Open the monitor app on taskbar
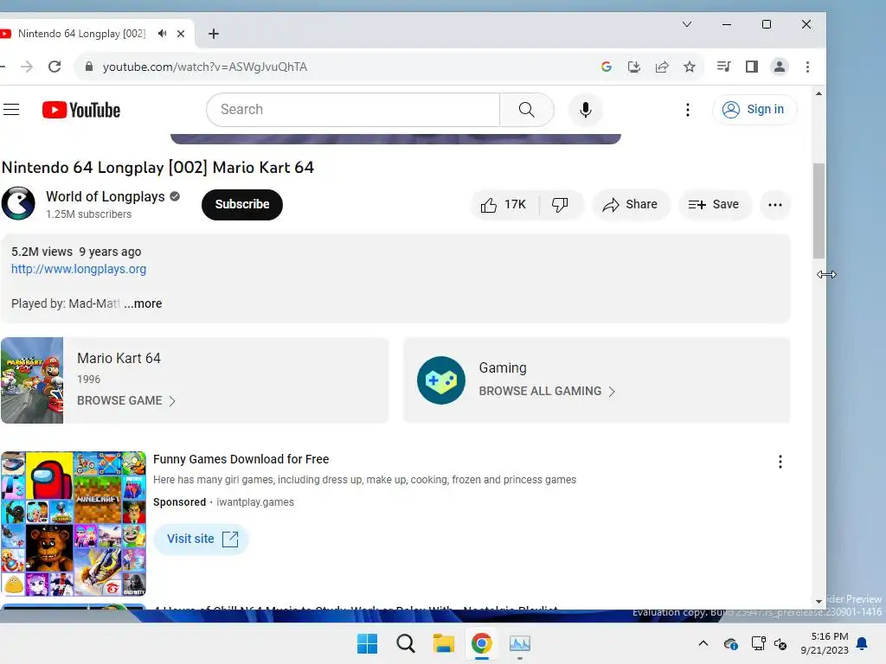 click(520, 643)
